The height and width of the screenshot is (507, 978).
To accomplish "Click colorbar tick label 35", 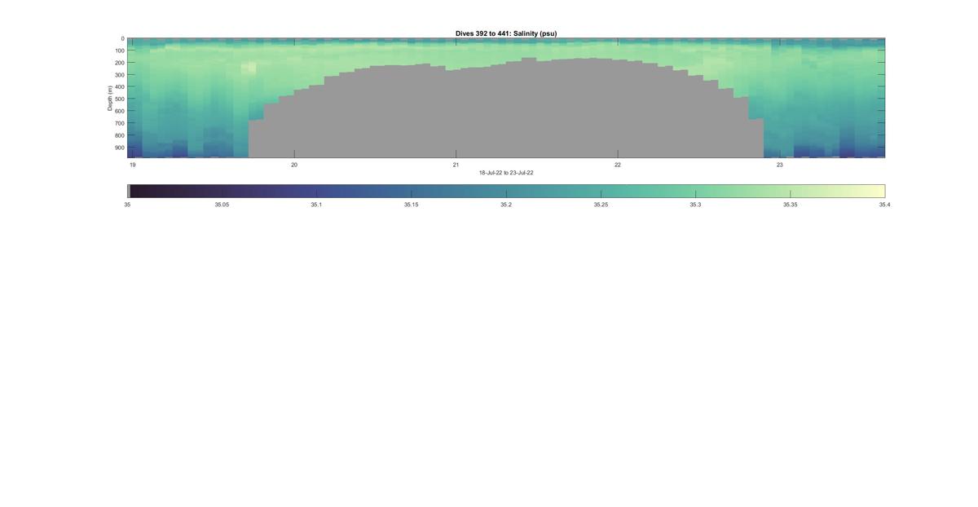I will coord(127,205).
